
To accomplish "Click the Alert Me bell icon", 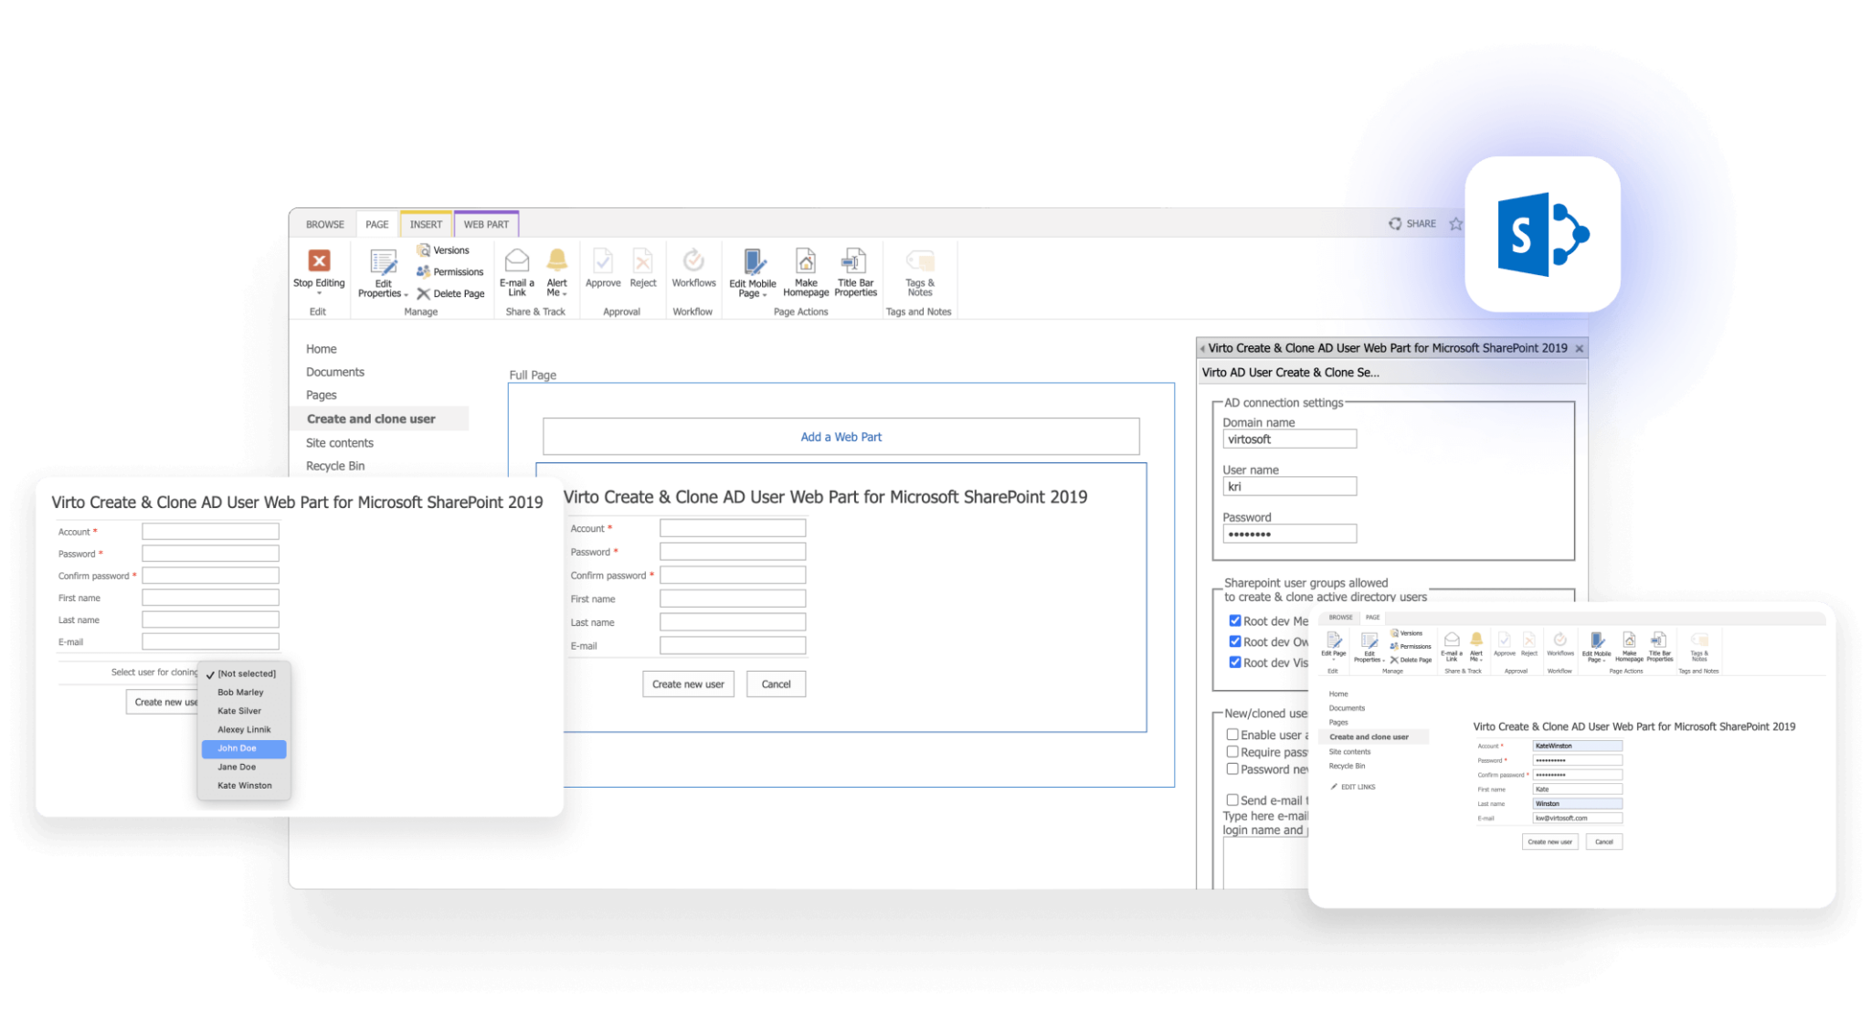I will (x=556, y=261).
